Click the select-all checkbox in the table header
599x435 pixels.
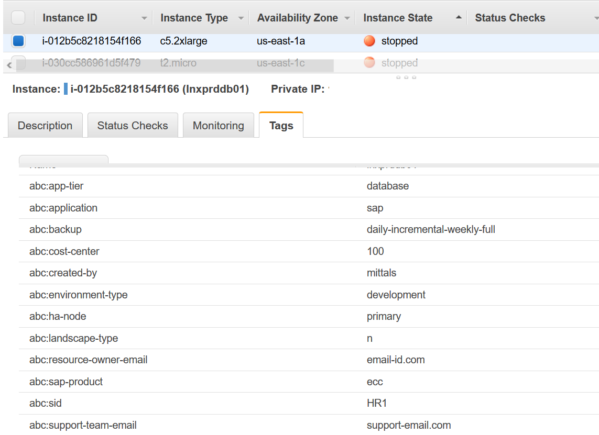pyautogui.click(x=19, y=17)
